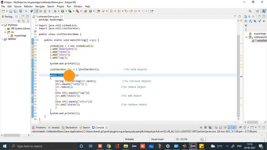267x150 pixels.
Task: Click the Google Chrome taskbar icon
Action: click(x=108, y=146)
